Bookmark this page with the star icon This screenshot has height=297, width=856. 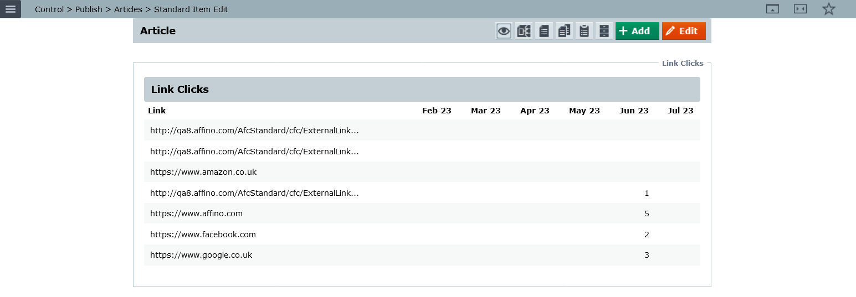(x=828, y=9)
